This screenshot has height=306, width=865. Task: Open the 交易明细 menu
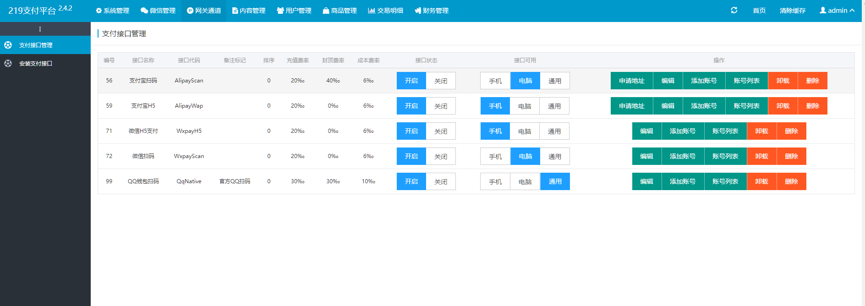pos(385,11)
